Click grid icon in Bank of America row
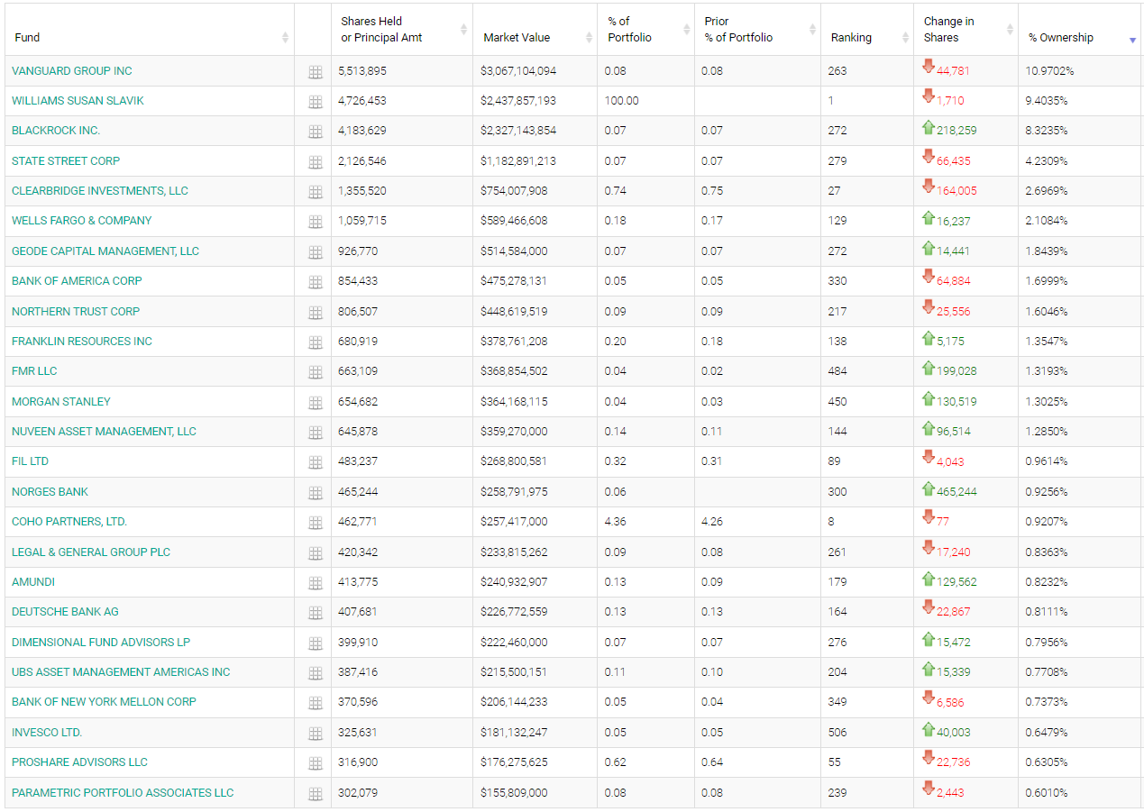Image resolution: width=1144 pixels, height=812 pixels. [x=315, y=282]
